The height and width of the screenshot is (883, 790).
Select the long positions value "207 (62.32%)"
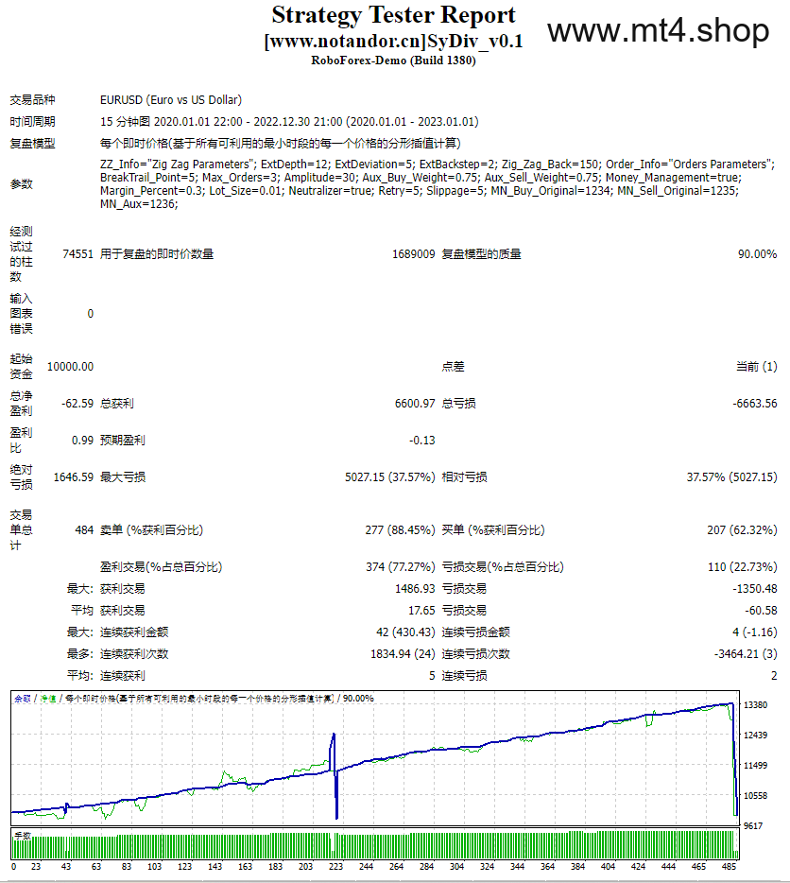tap(742, 530)
